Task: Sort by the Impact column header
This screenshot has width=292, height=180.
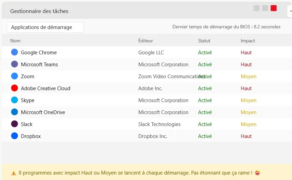Action: coord(248,41)
